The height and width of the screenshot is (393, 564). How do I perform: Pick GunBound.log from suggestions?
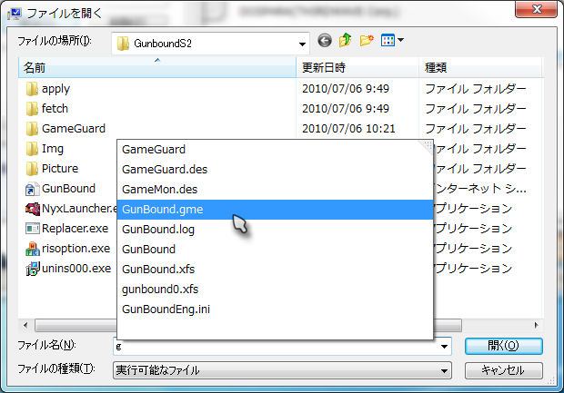point(275,230)
